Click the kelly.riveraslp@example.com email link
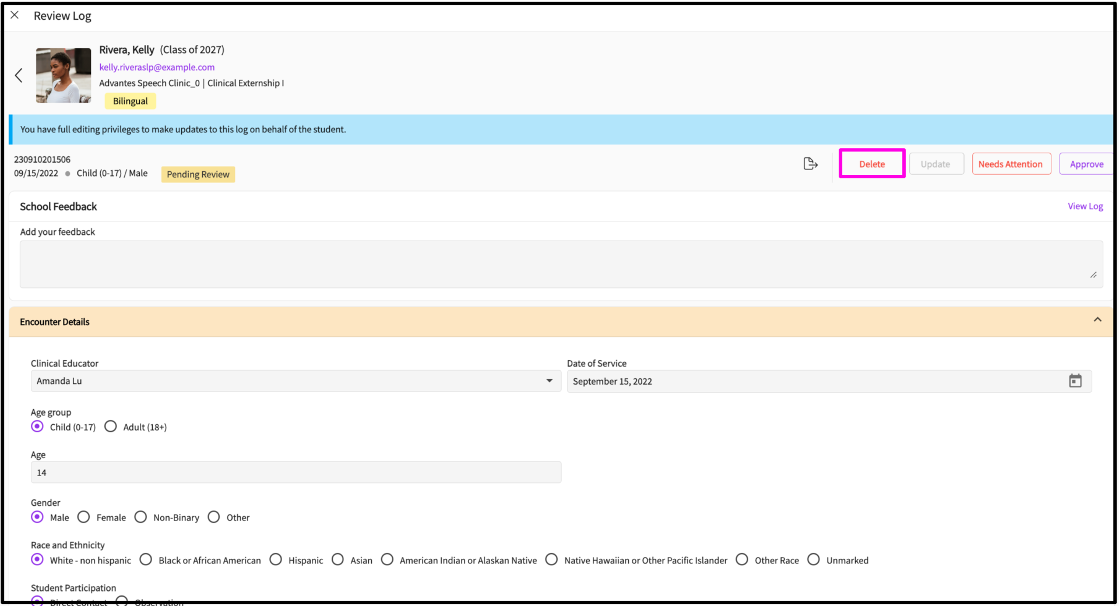 (x=157, y=67)
